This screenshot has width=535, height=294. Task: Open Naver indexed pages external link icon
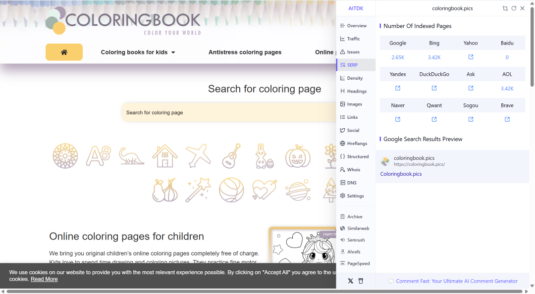click(398, 119)
